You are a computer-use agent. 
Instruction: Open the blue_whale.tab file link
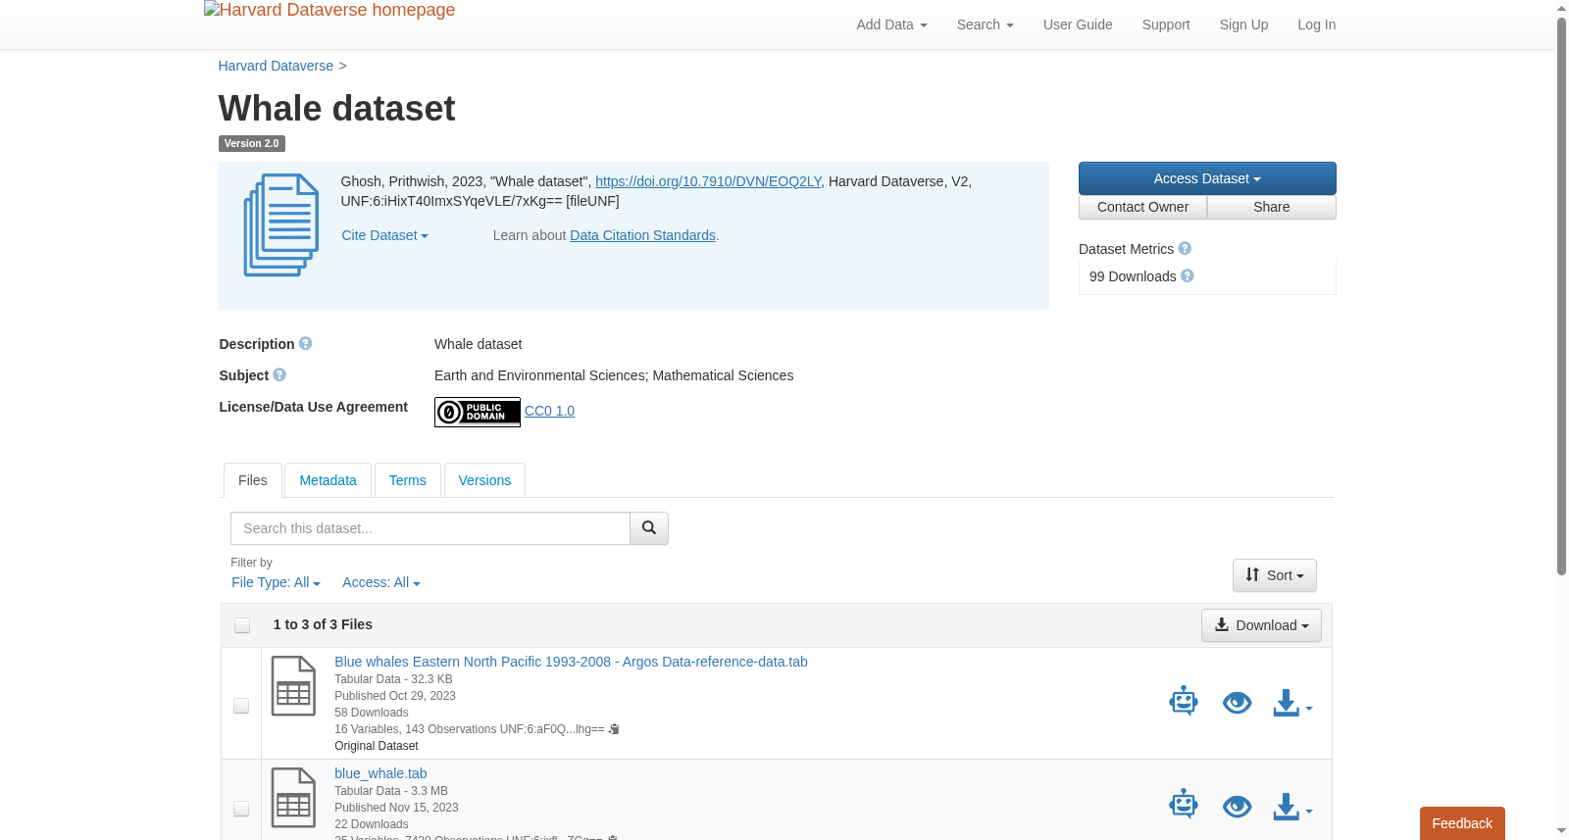380,773
